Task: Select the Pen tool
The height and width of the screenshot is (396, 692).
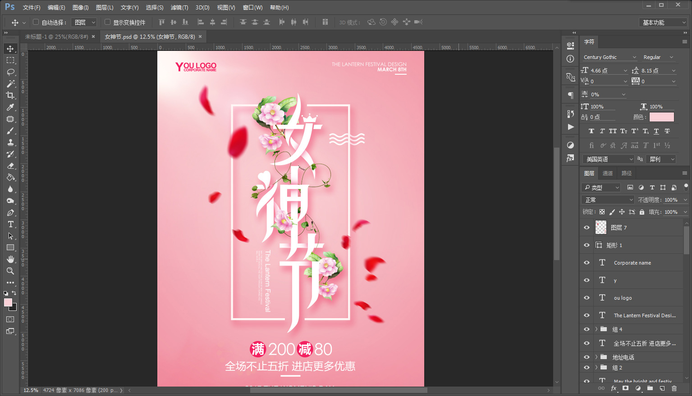Action: 10,212
